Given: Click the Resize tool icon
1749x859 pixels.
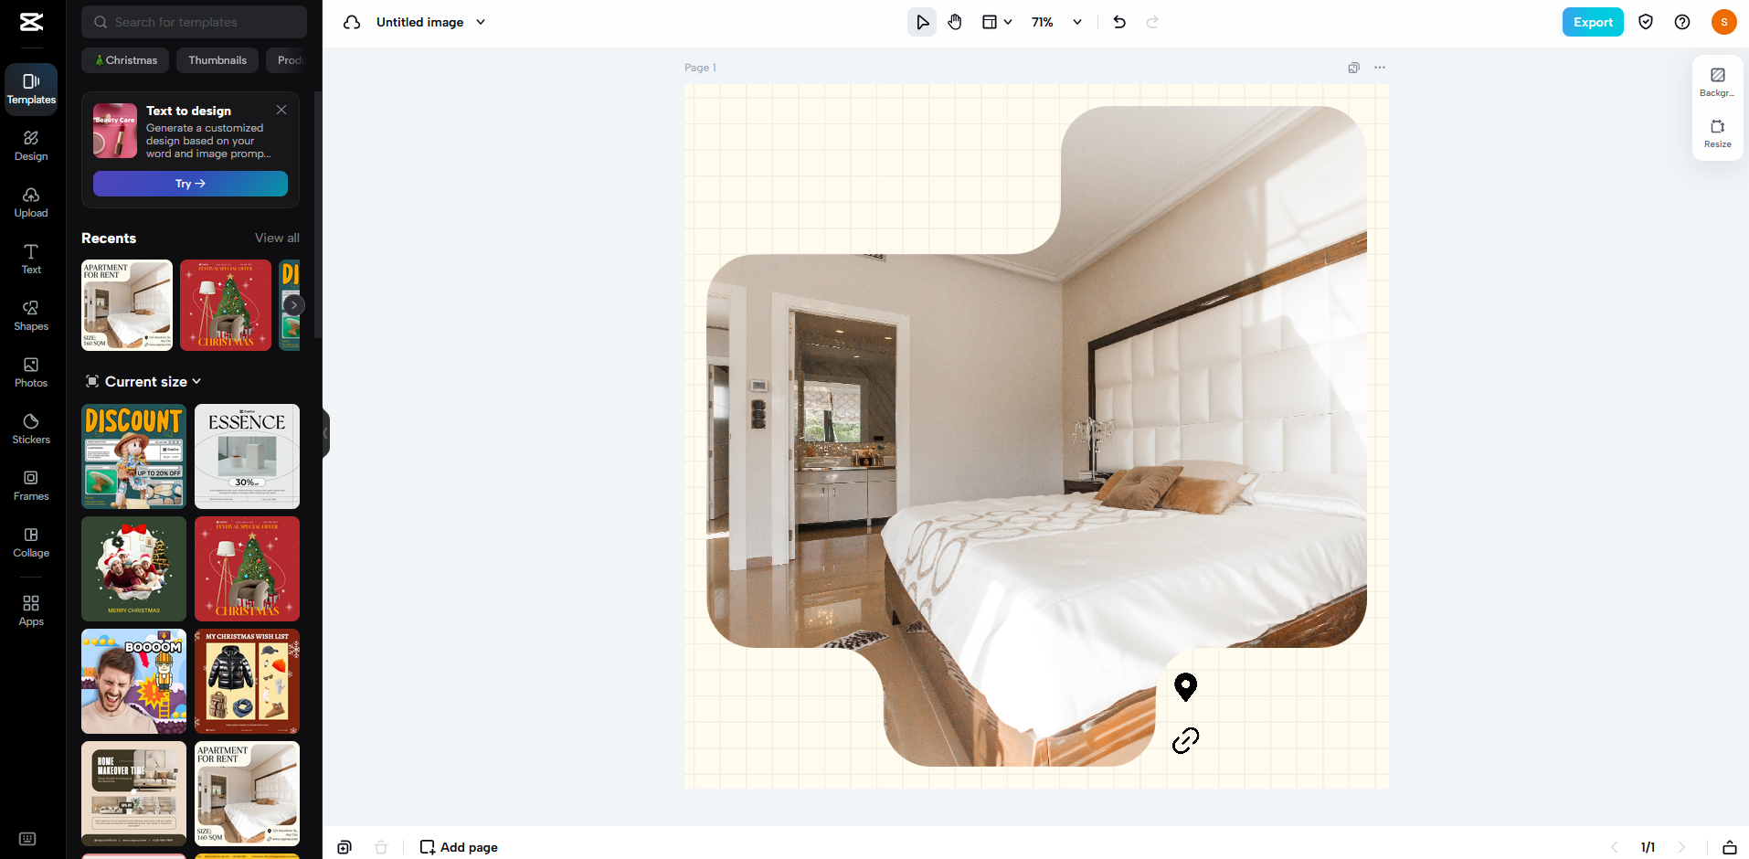Looking at the screenshot, I should tap(1717, 133).
